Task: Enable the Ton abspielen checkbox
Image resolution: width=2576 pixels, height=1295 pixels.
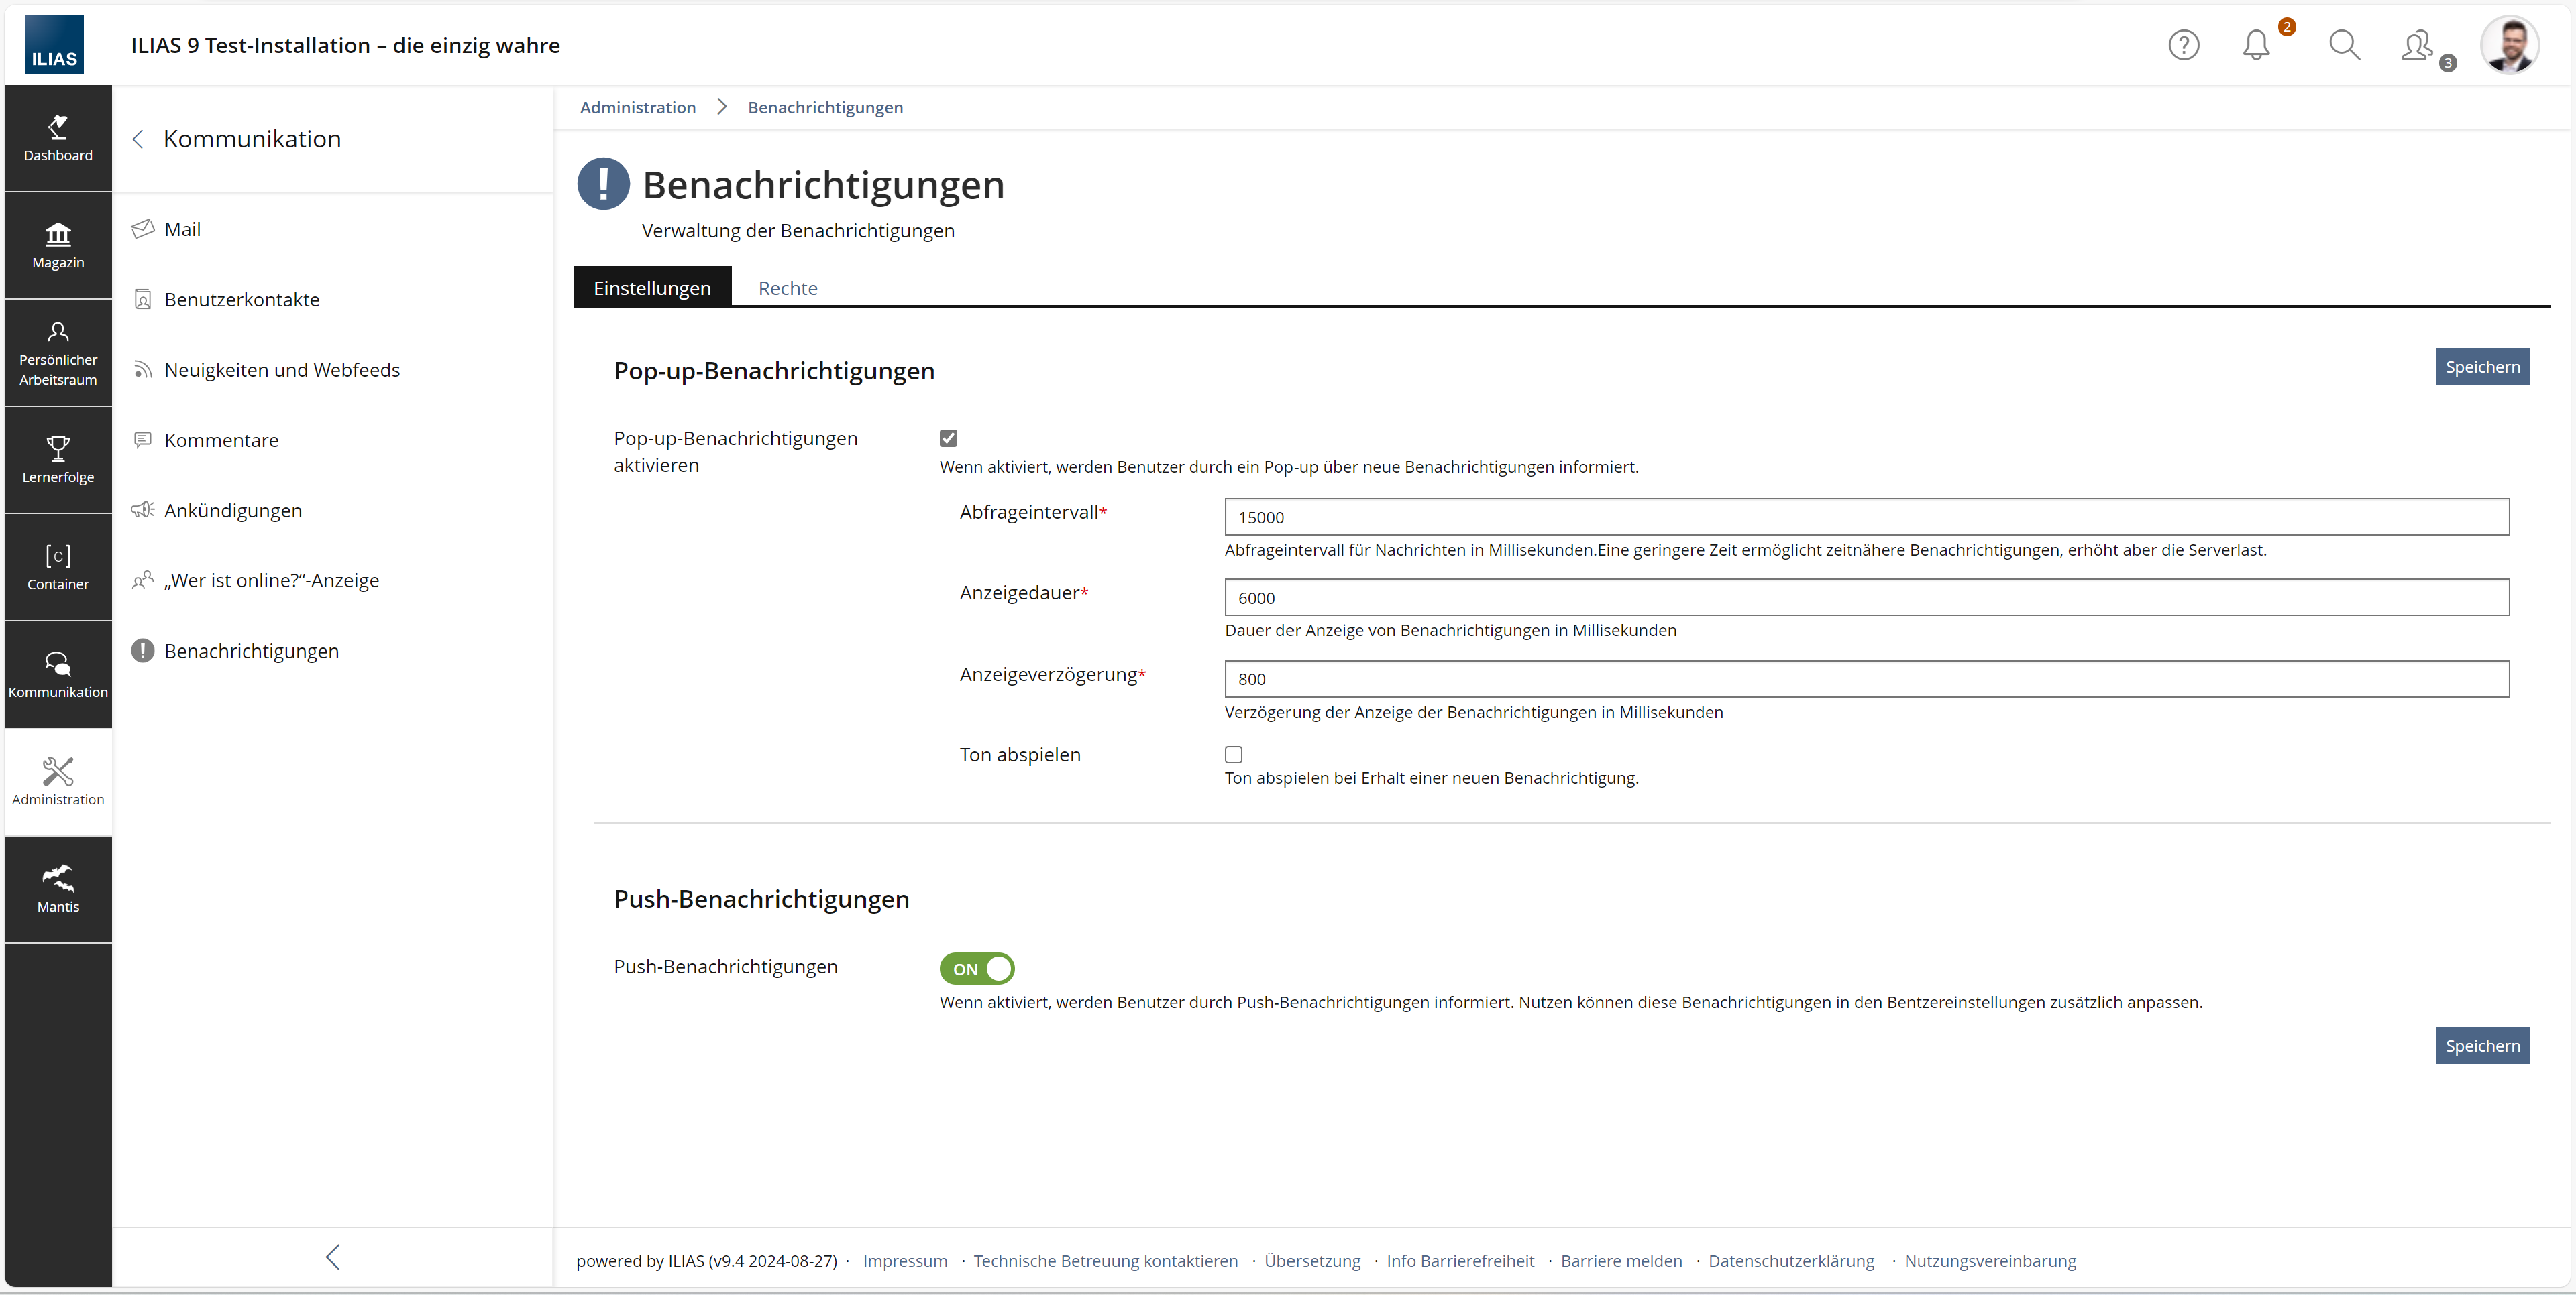Action: (x=1233, y=755)
